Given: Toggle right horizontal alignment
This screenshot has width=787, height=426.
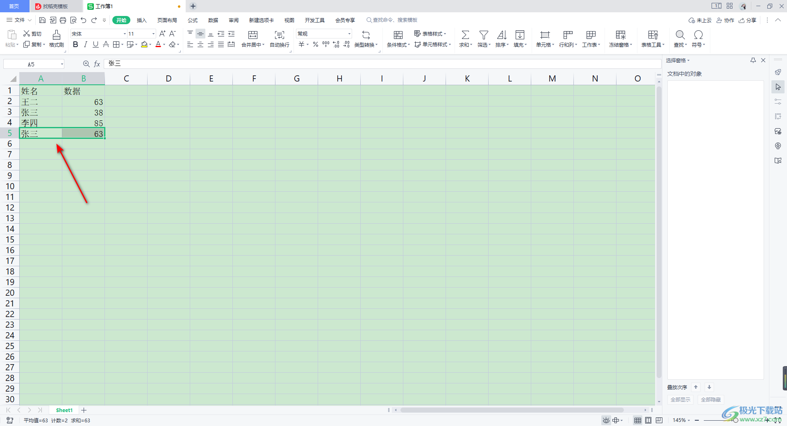Looking at the screenshot, I should (x=211, y=44).
